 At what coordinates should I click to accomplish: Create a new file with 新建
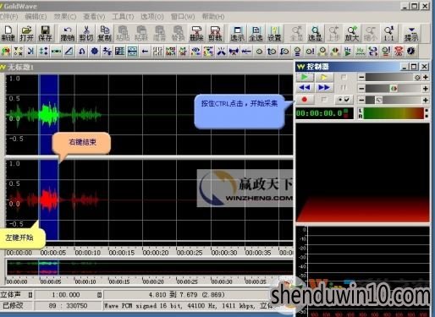point(8,33)
